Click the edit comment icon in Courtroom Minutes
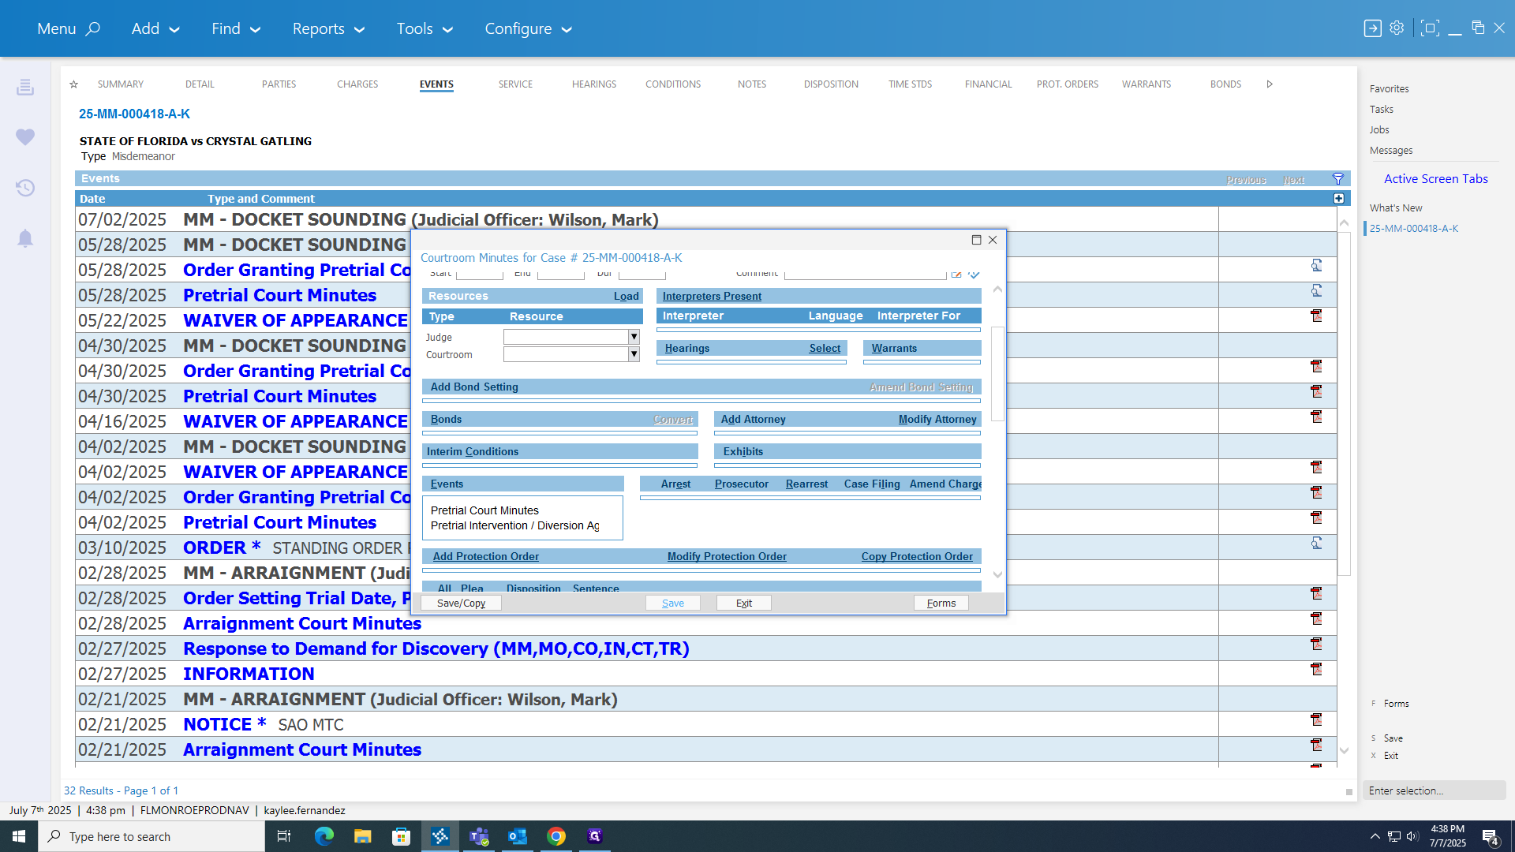The image size is (1515, 852). pos(956,274)
